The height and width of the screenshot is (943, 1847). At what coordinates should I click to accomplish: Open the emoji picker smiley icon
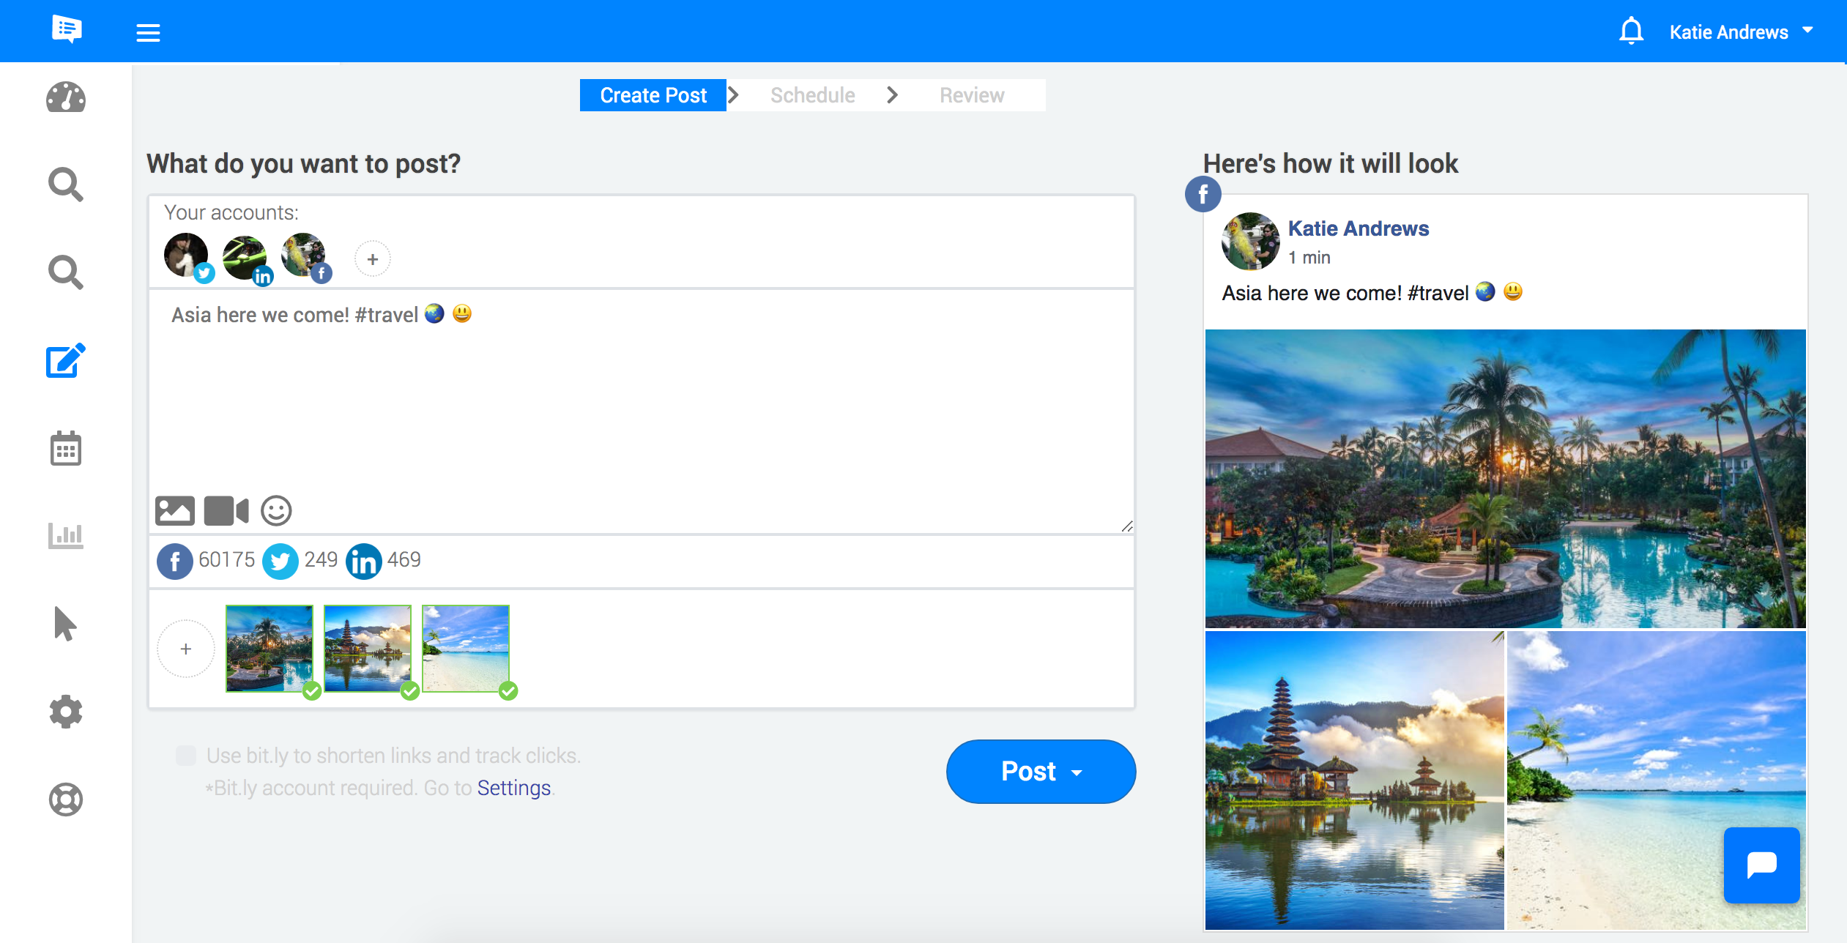point(276,510)
